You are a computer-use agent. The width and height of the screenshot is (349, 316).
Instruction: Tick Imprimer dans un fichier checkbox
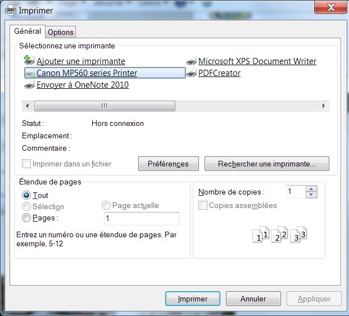click(26, 164)
